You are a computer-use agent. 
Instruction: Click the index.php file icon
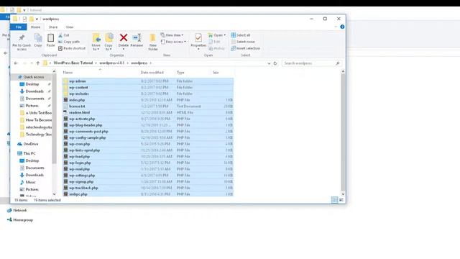(65, 100)
